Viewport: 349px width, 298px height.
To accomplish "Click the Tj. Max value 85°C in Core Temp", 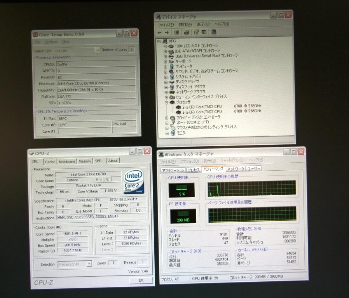I will tap(97, 118).
